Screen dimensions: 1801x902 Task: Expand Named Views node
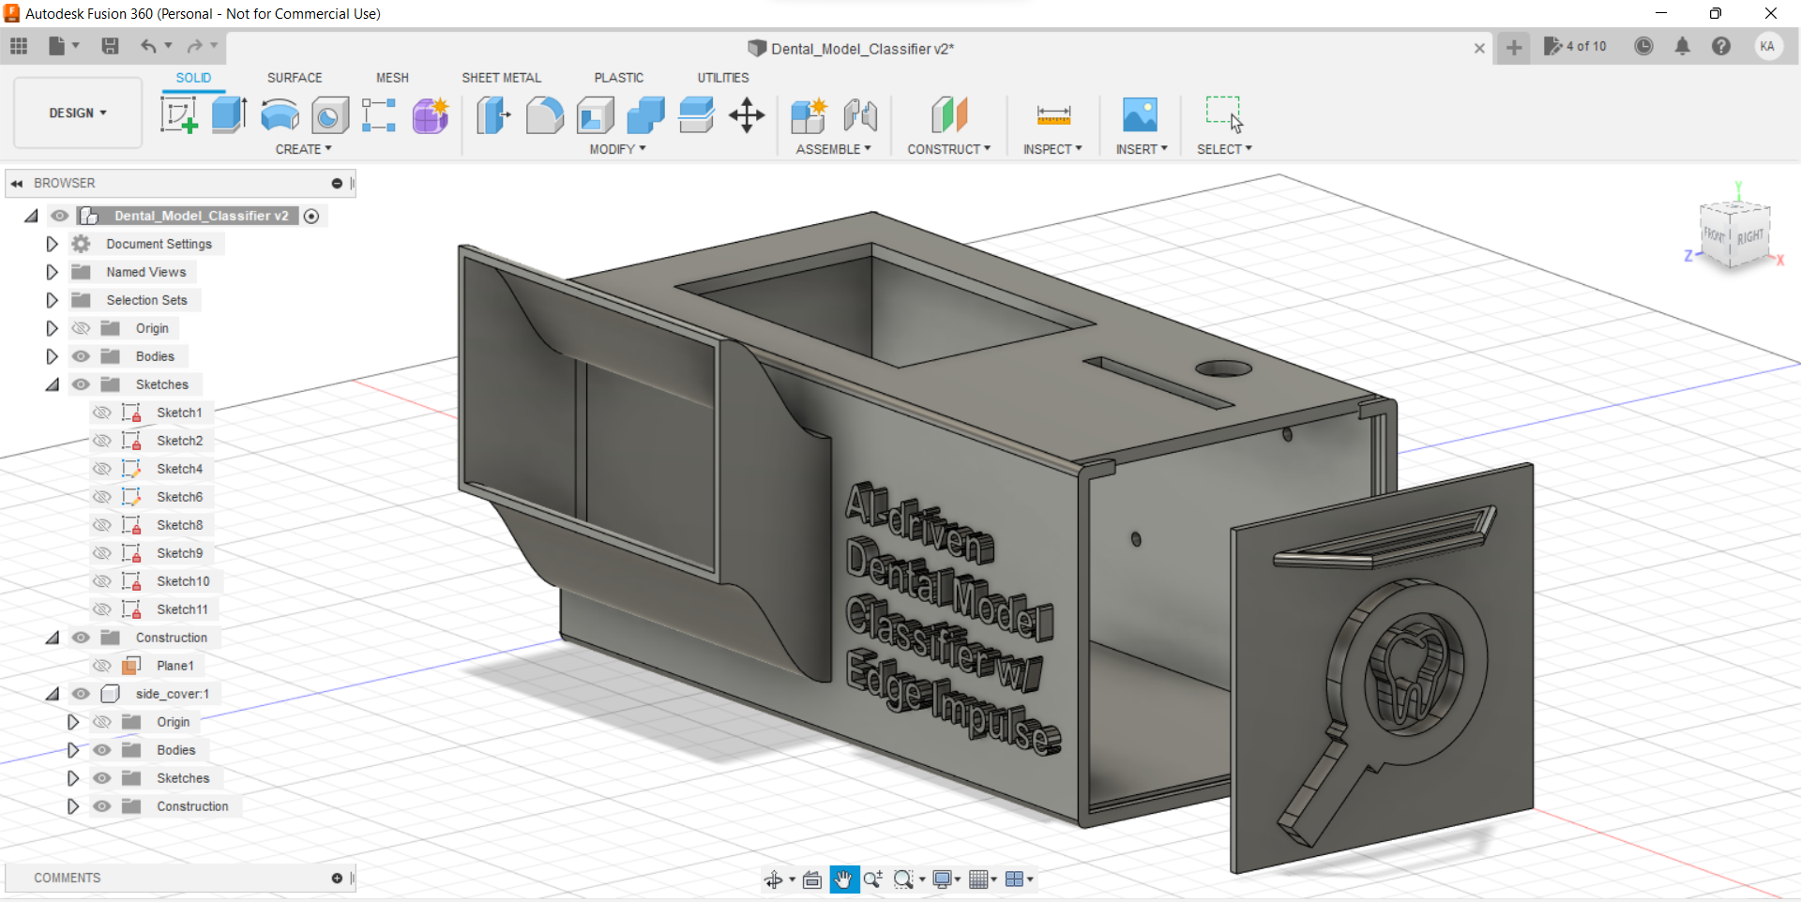[x=52, y=272]
